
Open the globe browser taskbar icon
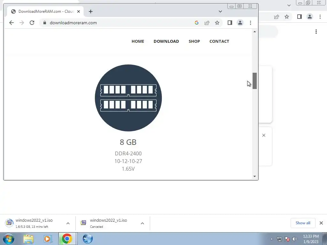click(x=87, y=239)
